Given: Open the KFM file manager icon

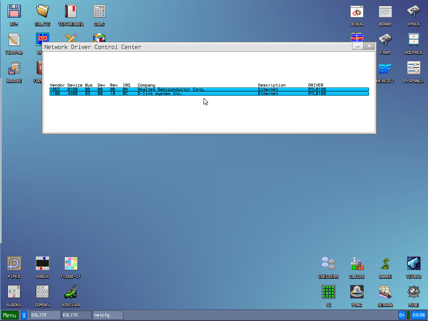Looking at the screenshot, I should pos(14,12).
